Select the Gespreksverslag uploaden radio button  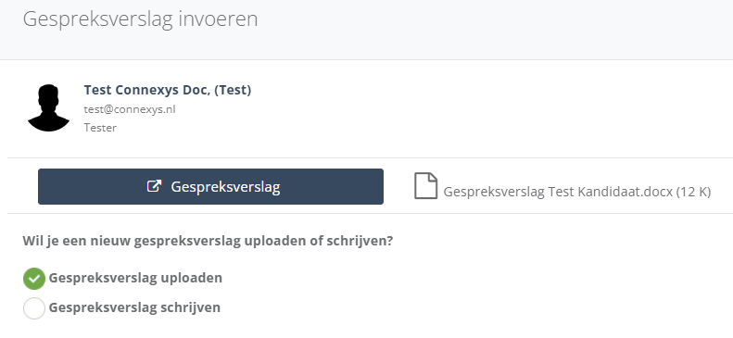point(34,279)
